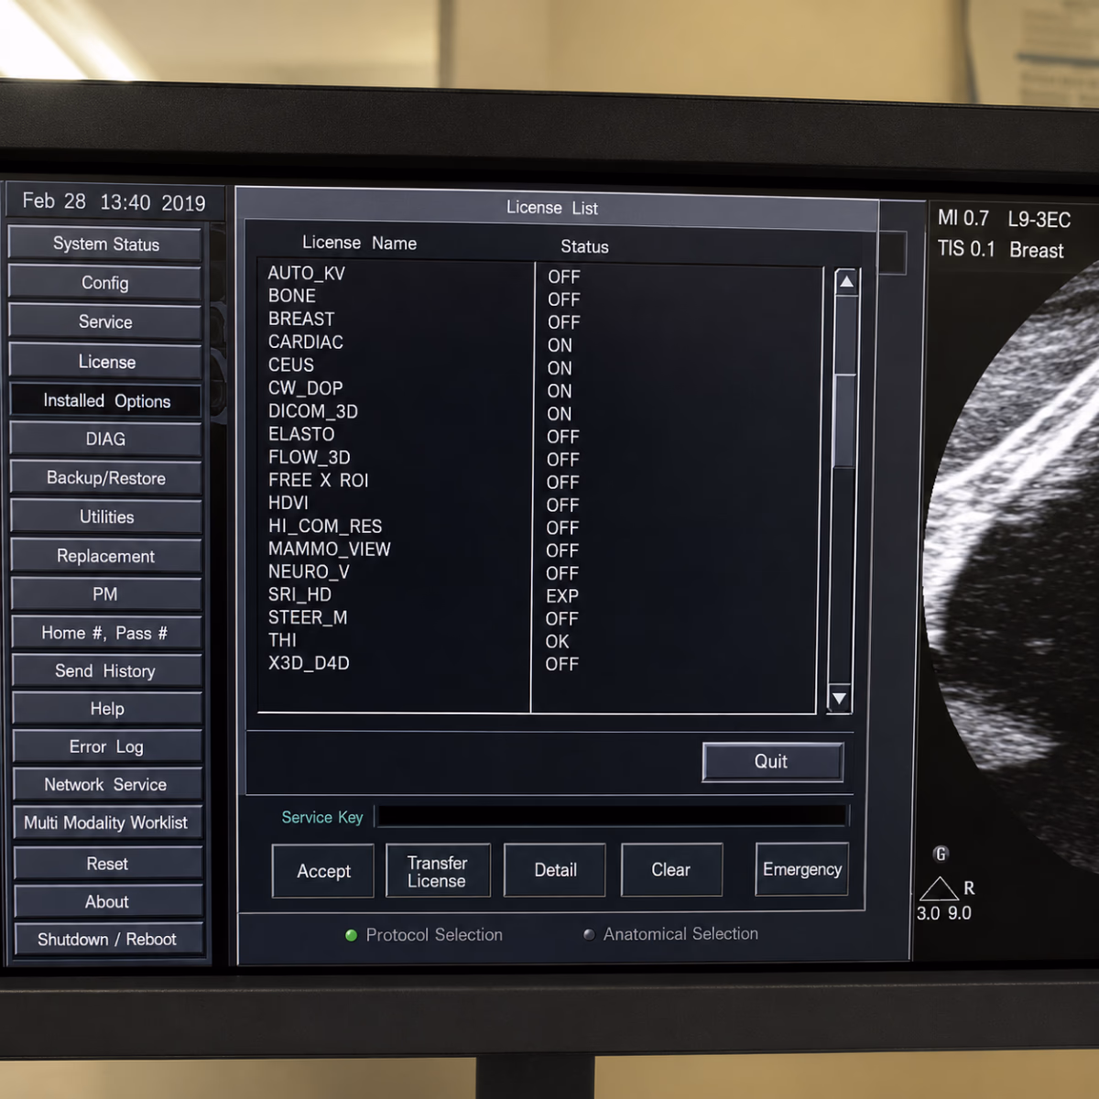Select the HI_COM_RES license row
1099x1099 pixels.
tap(539, 527)
